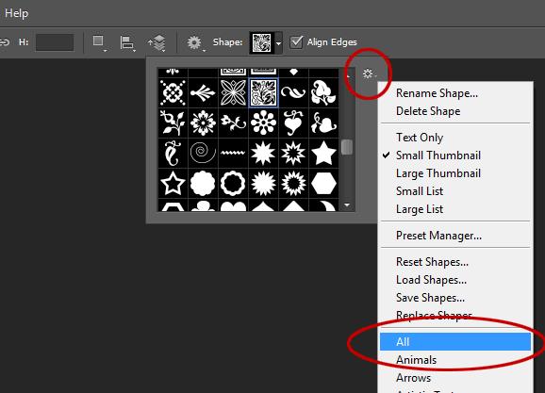
Task: Select the wavy leaf ornament shape
Action: coord(293,92)
